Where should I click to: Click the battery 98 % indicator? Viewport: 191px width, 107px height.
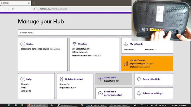[x=163, y=105]
